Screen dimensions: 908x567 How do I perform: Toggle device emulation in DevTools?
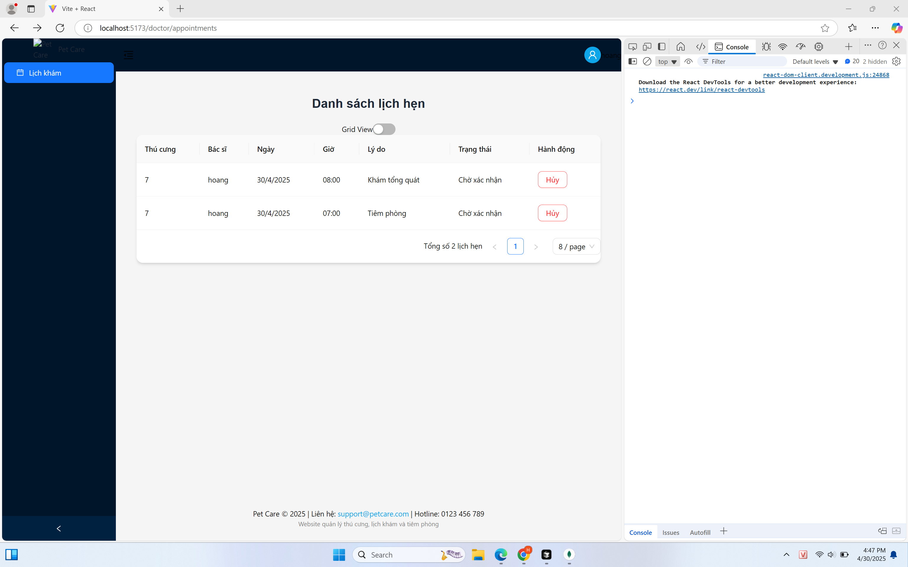click(647, 46)
